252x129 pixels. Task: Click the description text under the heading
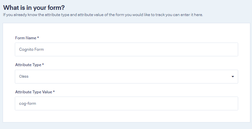click(x=103, y=15)
